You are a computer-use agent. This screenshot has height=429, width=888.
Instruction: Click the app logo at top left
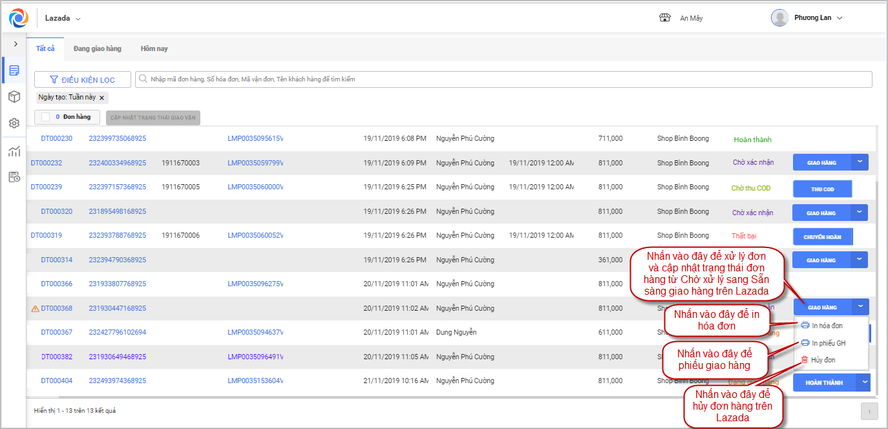point(18,18)
